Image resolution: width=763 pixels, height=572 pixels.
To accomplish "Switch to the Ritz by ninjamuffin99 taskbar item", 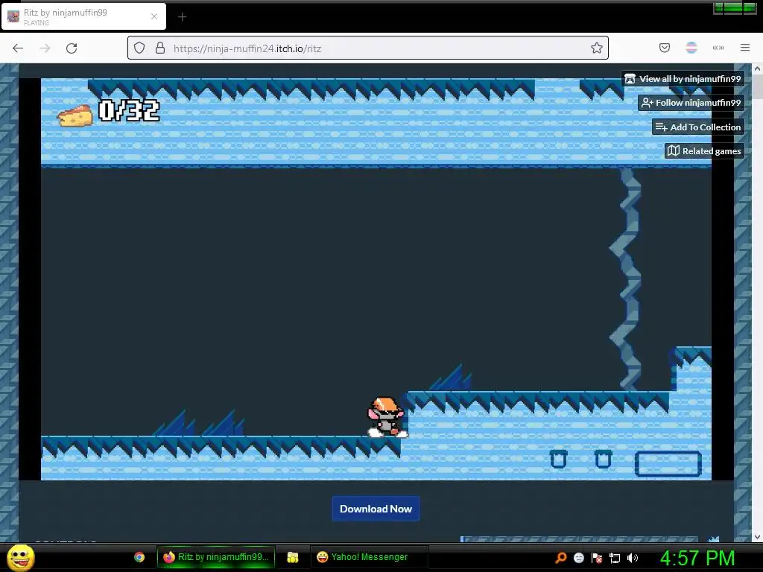I will (x=216, y=557).
